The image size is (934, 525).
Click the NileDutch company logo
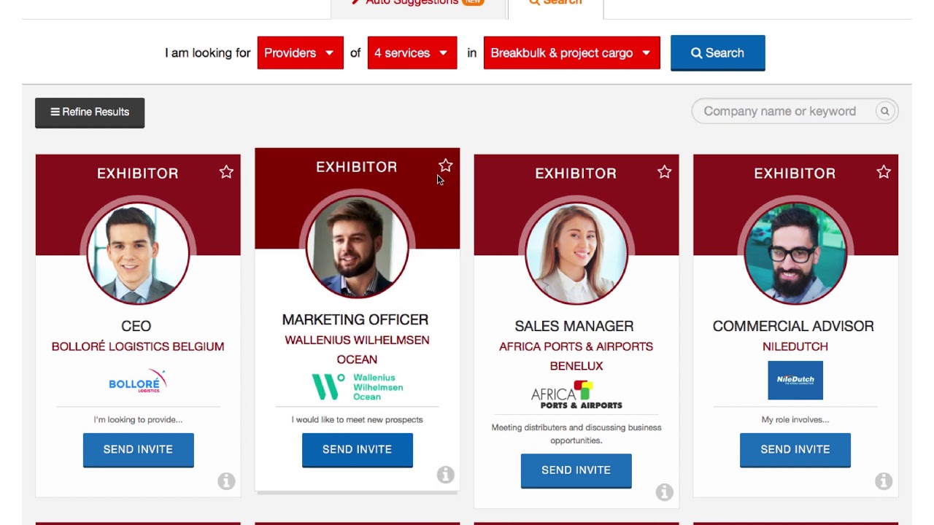click(795, 380)
